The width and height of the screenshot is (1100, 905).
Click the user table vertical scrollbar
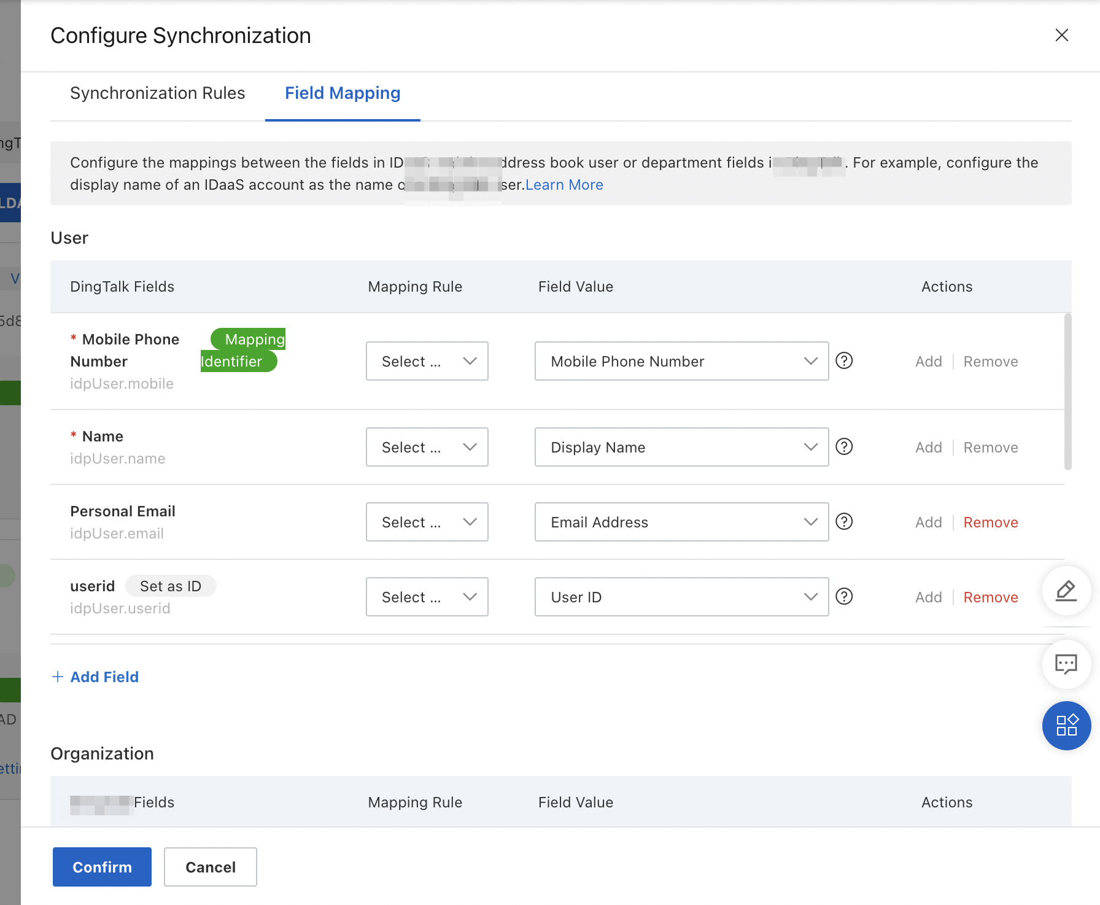[x=1068, y=392]
